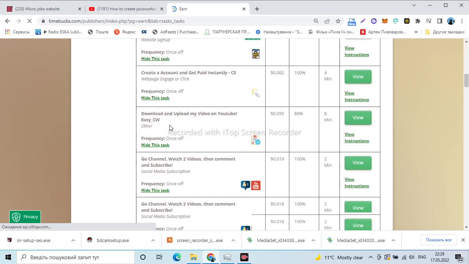469x264 pixels.
Task: Expand options for bdcamsetup.exe download
Action: tap(153, 241)
